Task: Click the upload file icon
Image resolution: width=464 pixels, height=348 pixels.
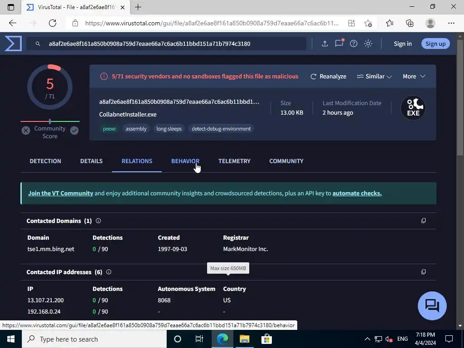Action: click(324, 43)
